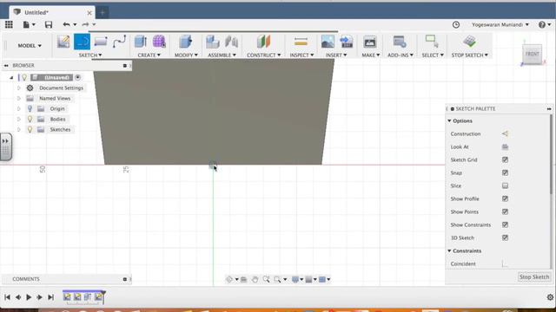This screenshot has height=312, width=556.
Task: Toggle the Show Profile checkbox
Action: pyautogui.click(x=505, y=198)
